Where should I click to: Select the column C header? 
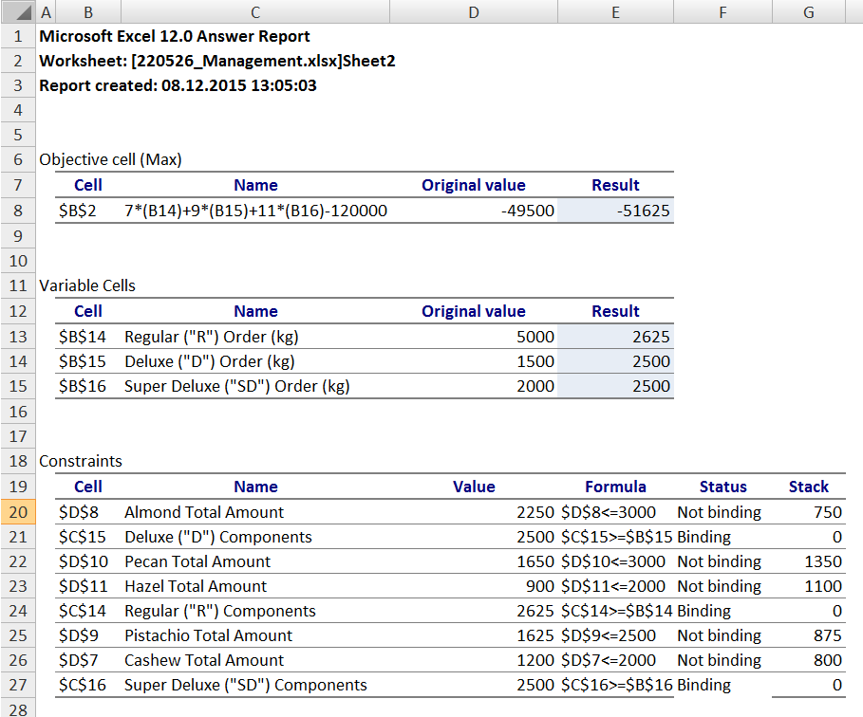tap(255, 11)
